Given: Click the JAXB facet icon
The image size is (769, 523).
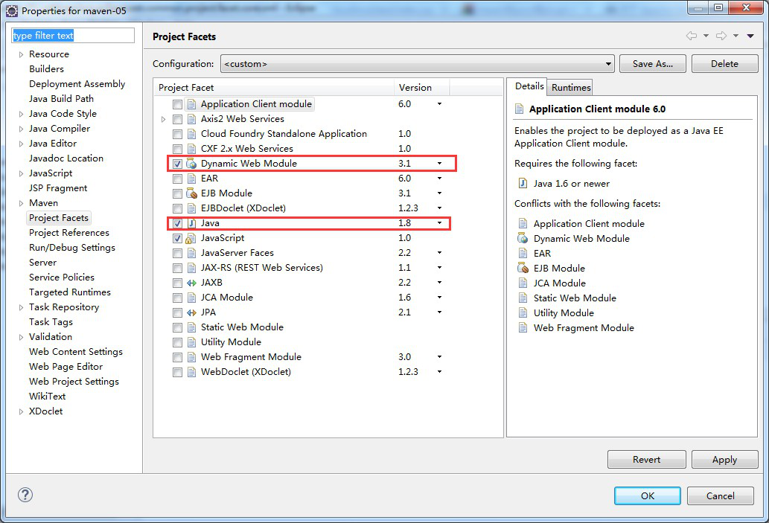Looking at the screenshot, I should (x=192, y=283).
